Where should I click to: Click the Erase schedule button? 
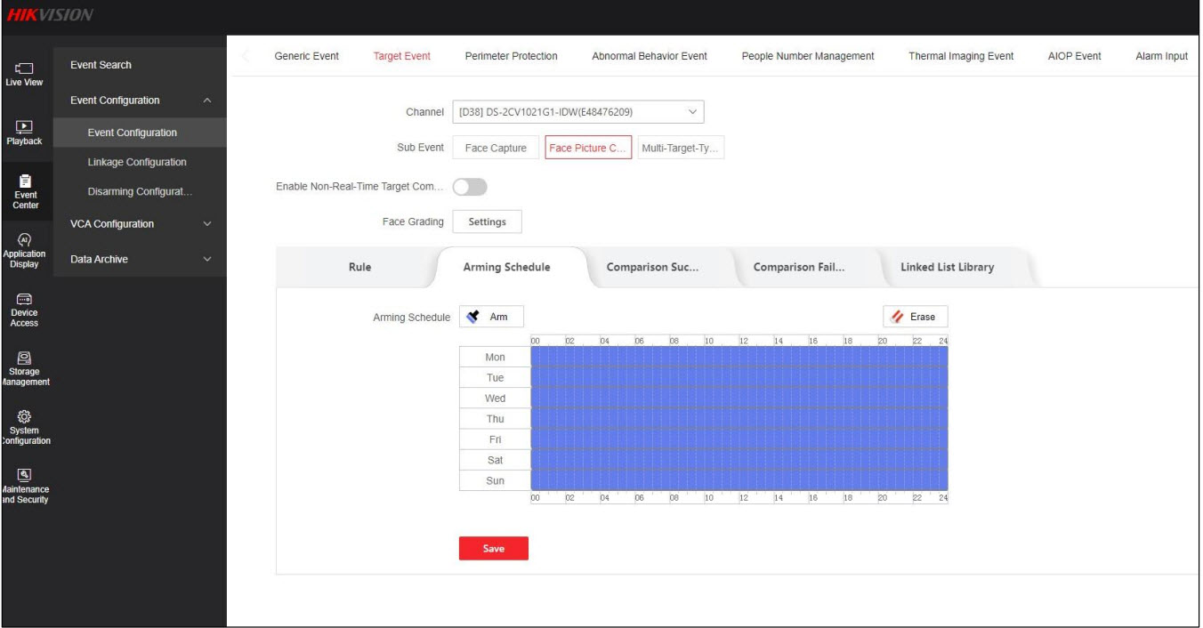click(915, 317)
